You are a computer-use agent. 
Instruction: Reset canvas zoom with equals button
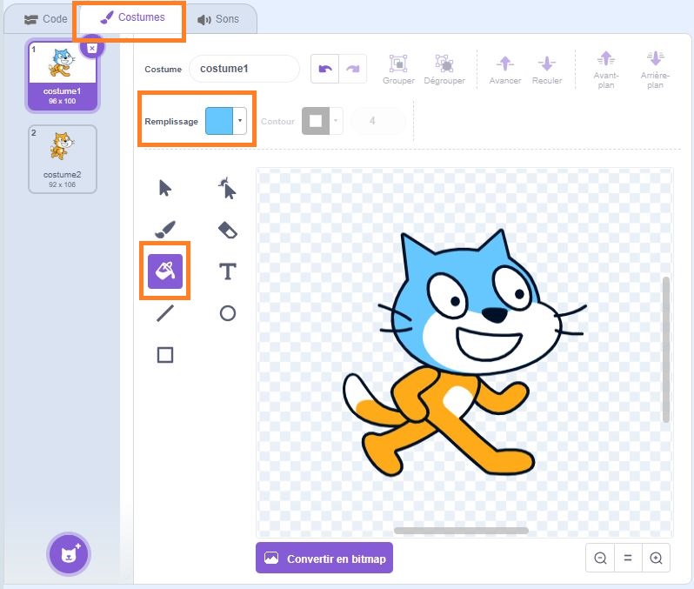(x=628, y=558)
